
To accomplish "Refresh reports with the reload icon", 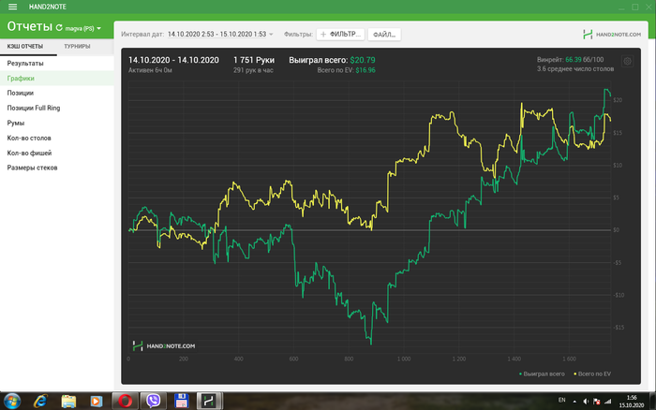I will pos(59,28).
